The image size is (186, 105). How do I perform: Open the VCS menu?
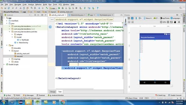pyautogui.click(x=60, y=5)
